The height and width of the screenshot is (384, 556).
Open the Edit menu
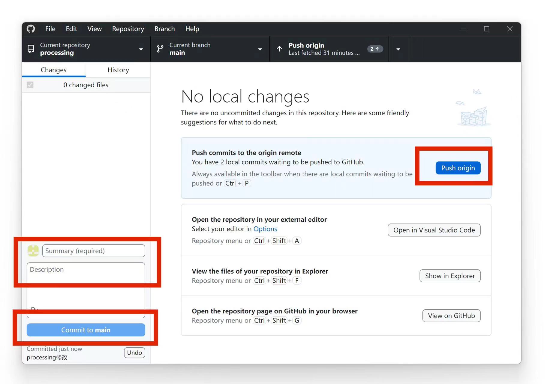[x=71, y=29]
